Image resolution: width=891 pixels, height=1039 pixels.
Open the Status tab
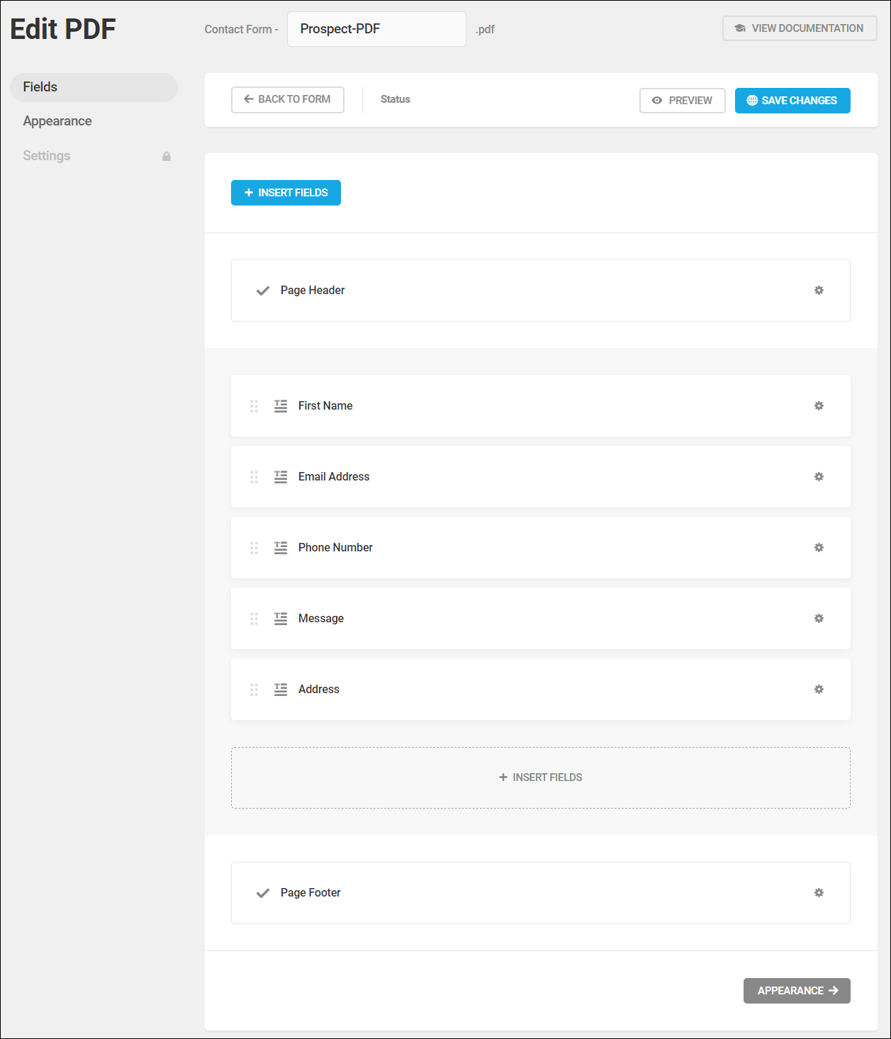click(x=396, y=99)
